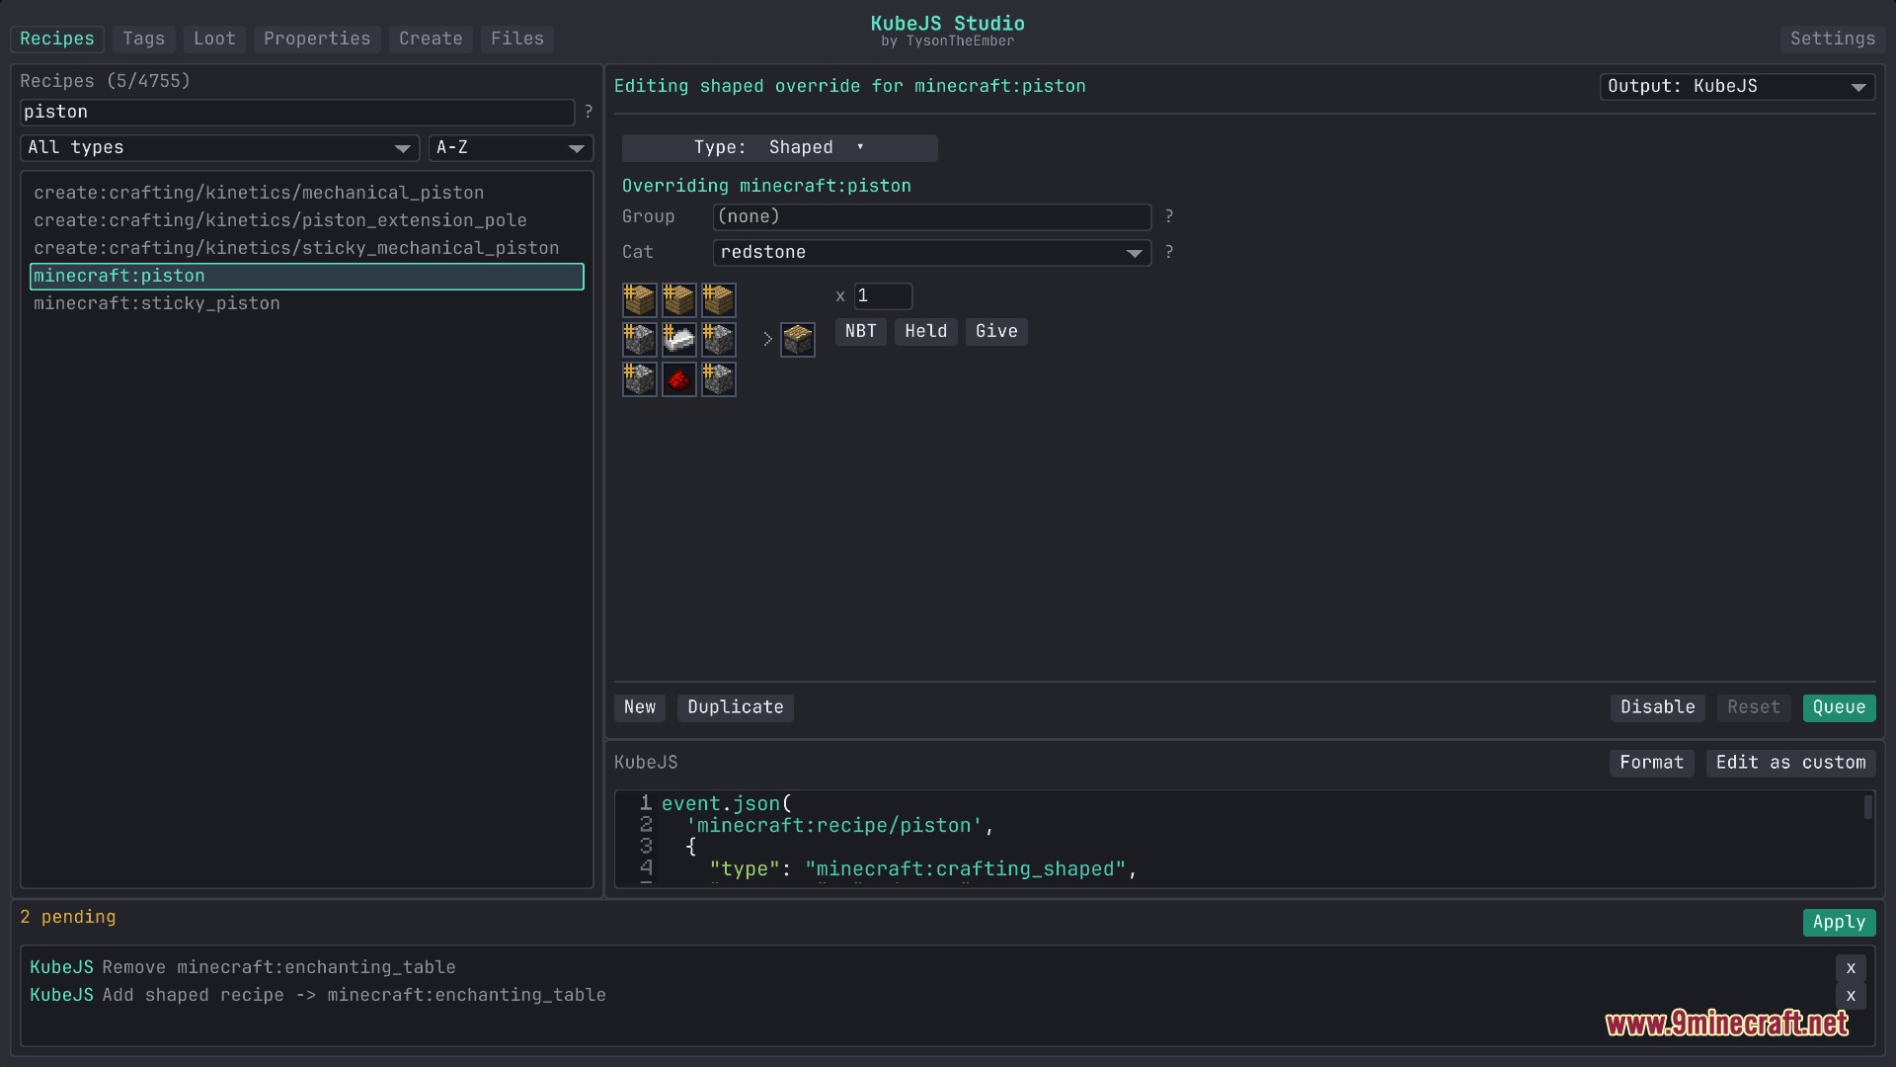Focus the Group input field
Image resolution: width=1896 pixels, height=1067 pixels.
(x=932, y=217)
